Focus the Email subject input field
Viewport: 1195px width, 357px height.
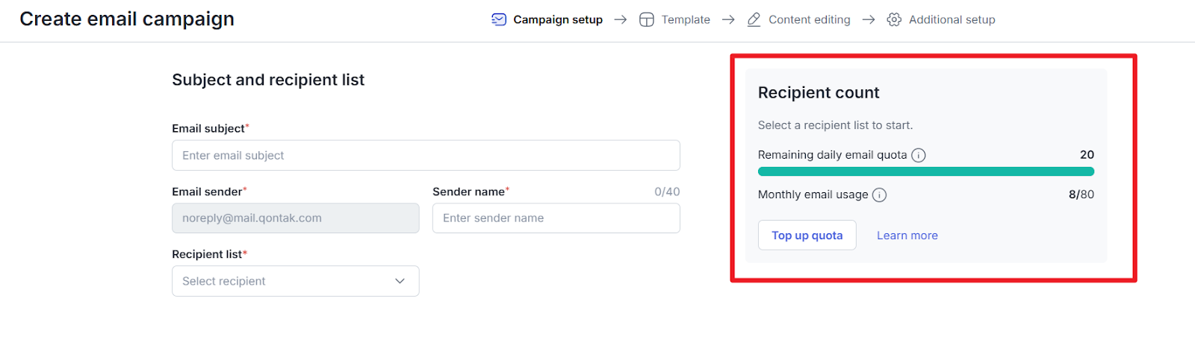pos(426,155)
